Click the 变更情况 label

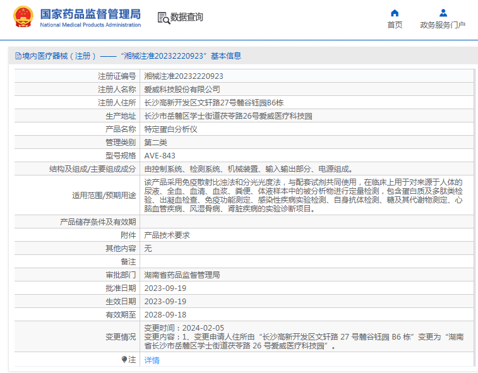click(121, 337)
